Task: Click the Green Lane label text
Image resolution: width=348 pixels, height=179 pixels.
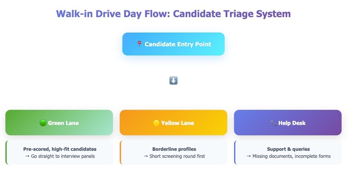Action: tap(63, 123)
